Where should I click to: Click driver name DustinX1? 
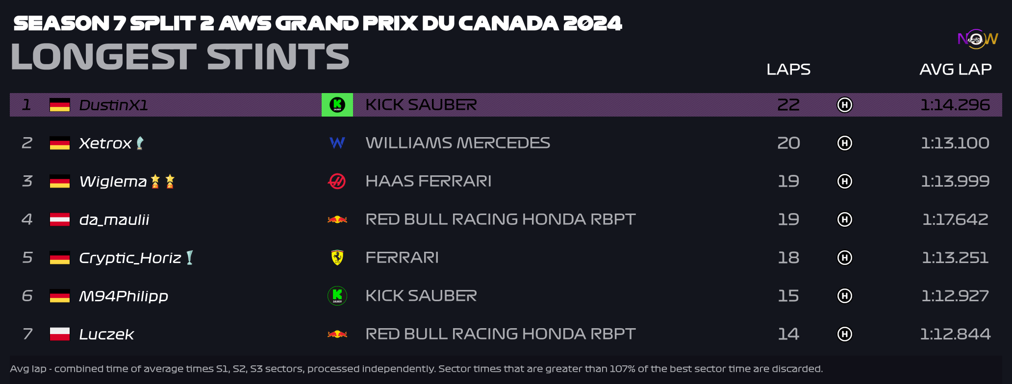click(113, 105)
